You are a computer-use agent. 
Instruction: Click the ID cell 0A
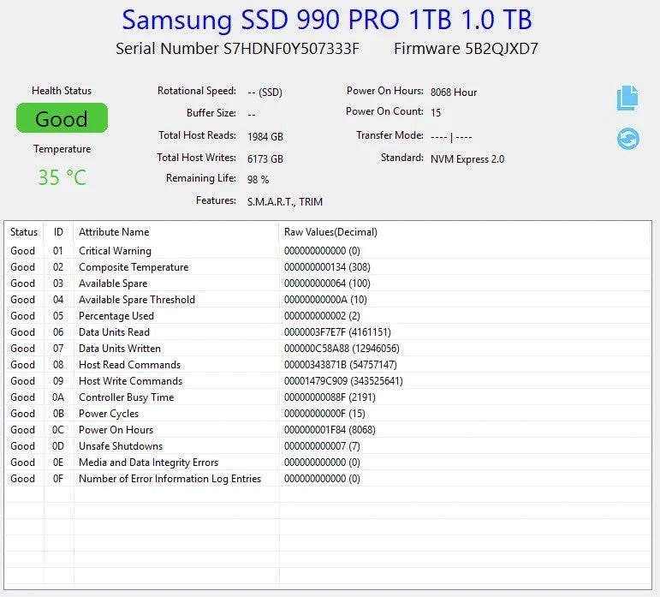click(x=58, y=397)
